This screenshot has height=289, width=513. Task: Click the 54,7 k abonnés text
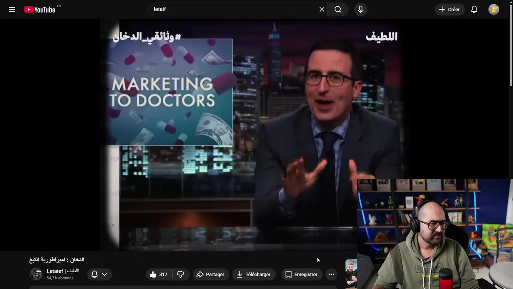(60, 278)
